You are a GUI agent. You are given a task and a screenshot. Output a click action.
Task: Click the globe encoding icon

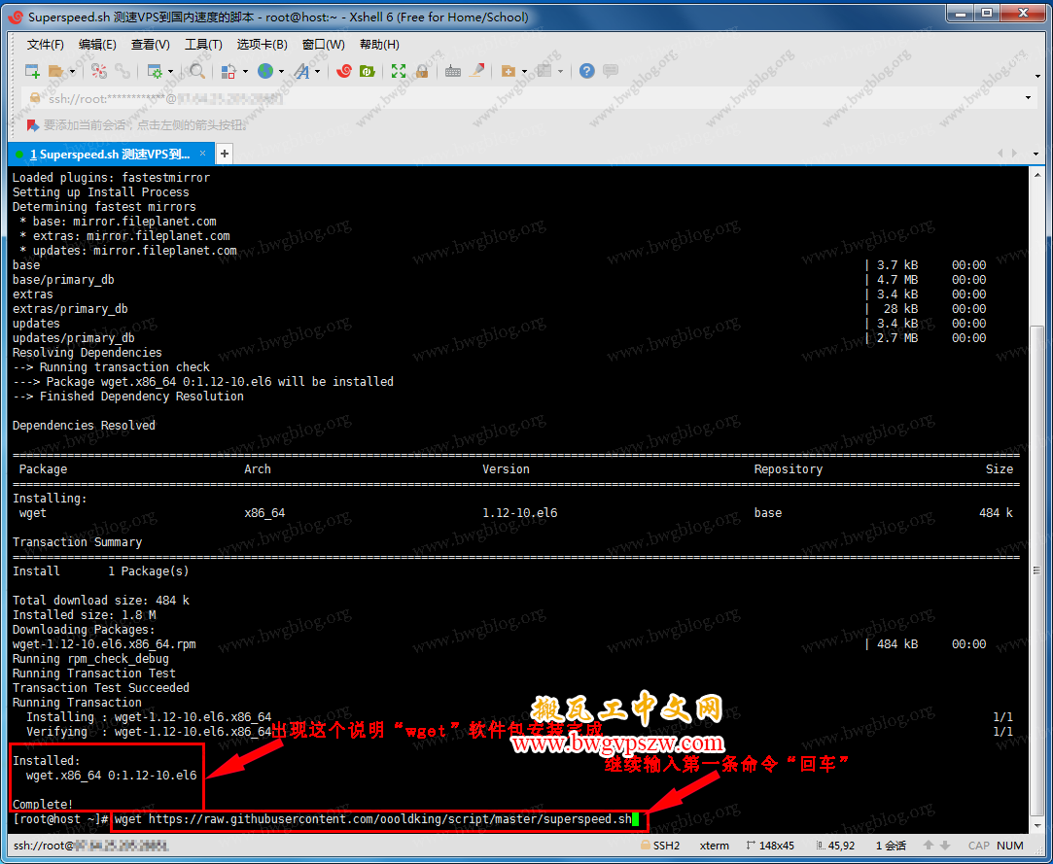pyautogui.click(x=265, y=71)
